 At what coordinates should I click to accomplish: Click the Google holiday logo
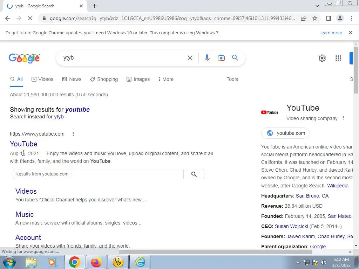[x=25, y=58]
